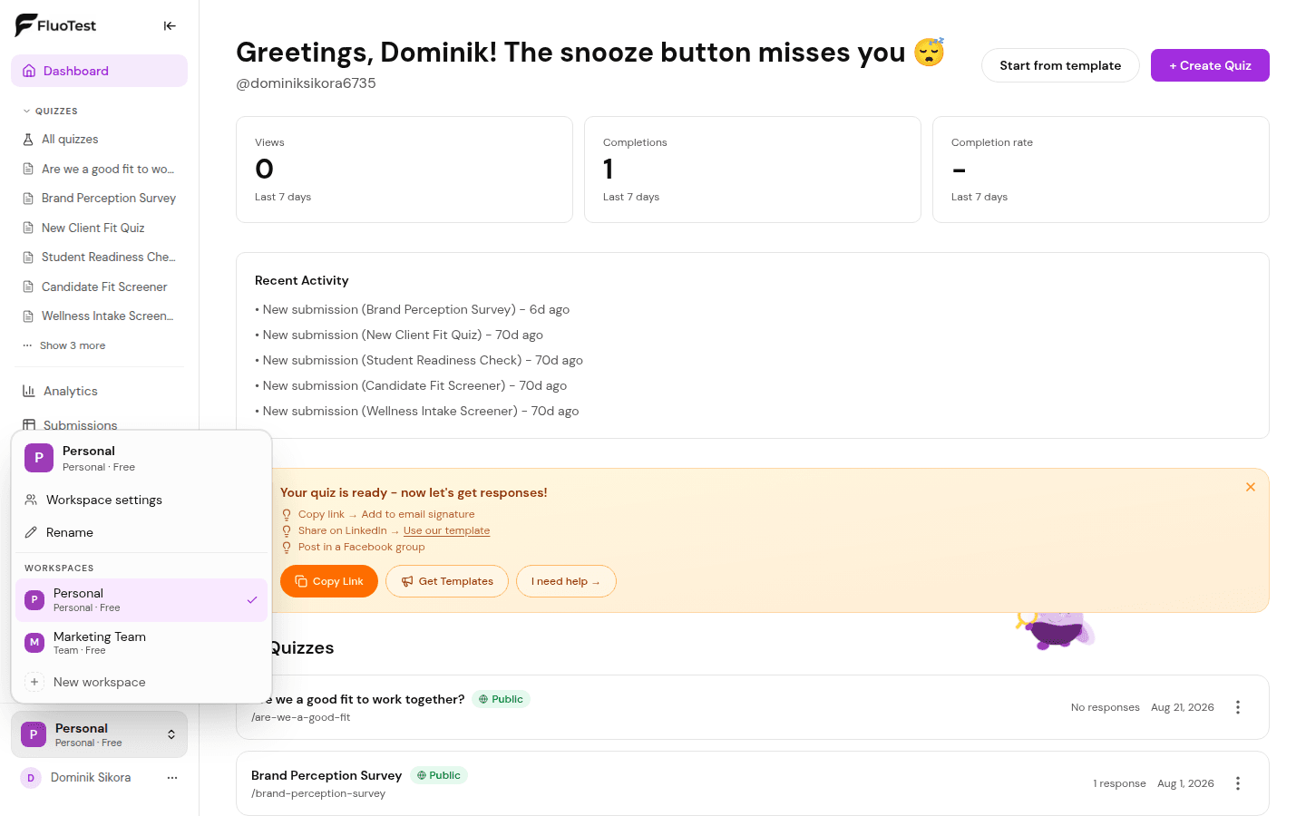
Task: Open Candidate Fit Screener sidebar item
Action: coord(99,287)
